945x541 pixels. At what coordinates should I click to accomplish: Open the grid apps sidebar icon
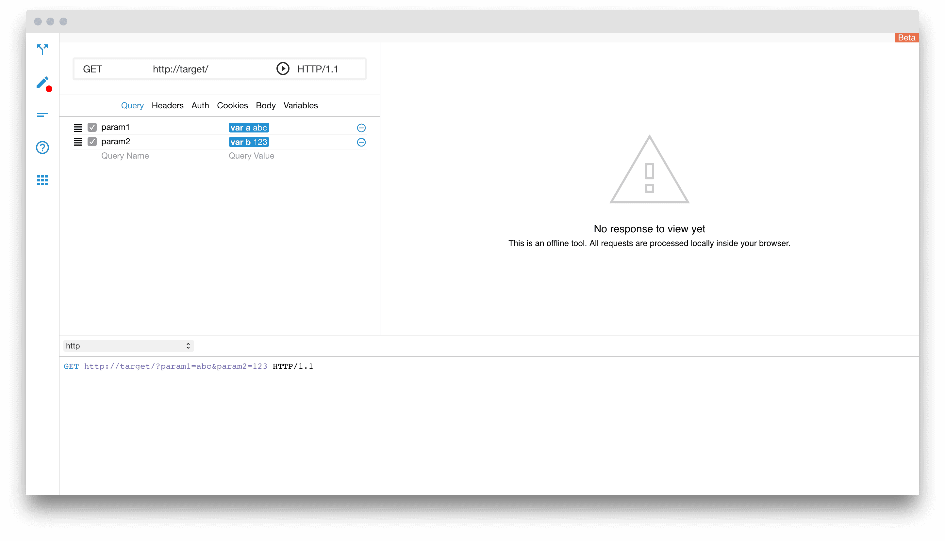(x=42, y=180)
